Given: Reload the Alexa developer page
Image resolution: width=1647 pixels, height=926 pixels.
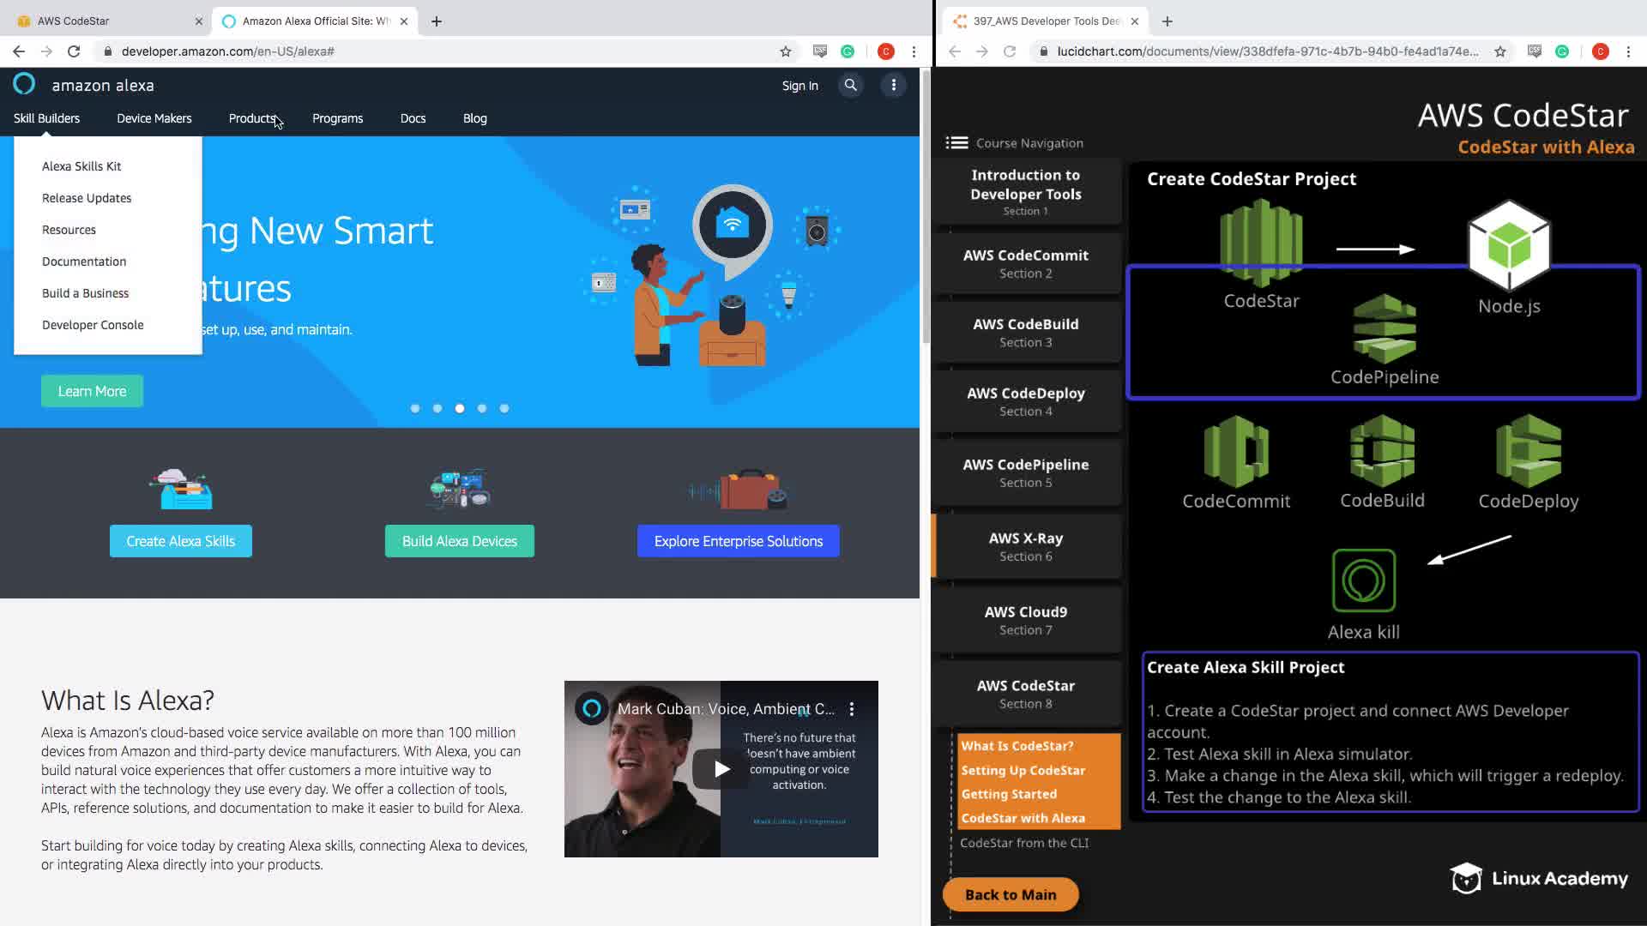Looking at the screenshot, I should 74,51.
